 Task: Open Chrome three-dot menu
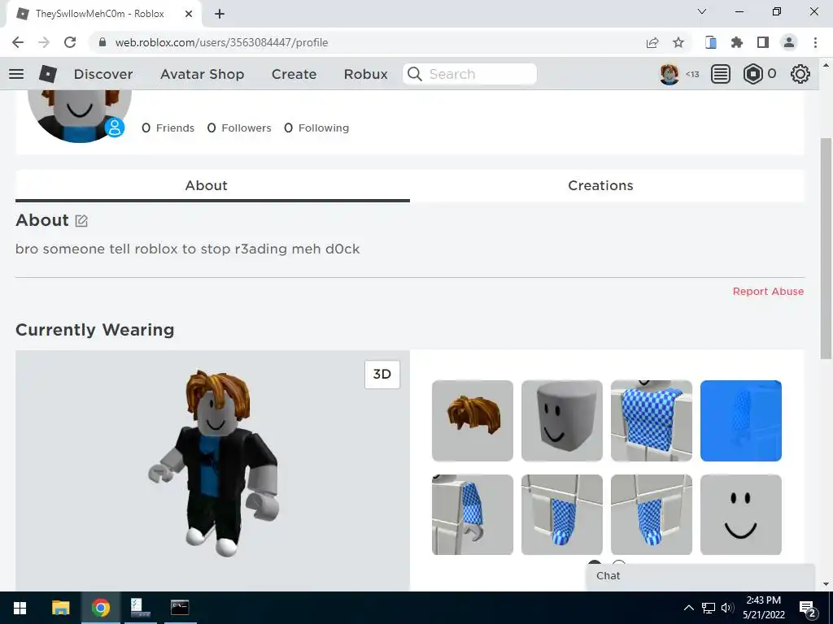click(815, 42)
